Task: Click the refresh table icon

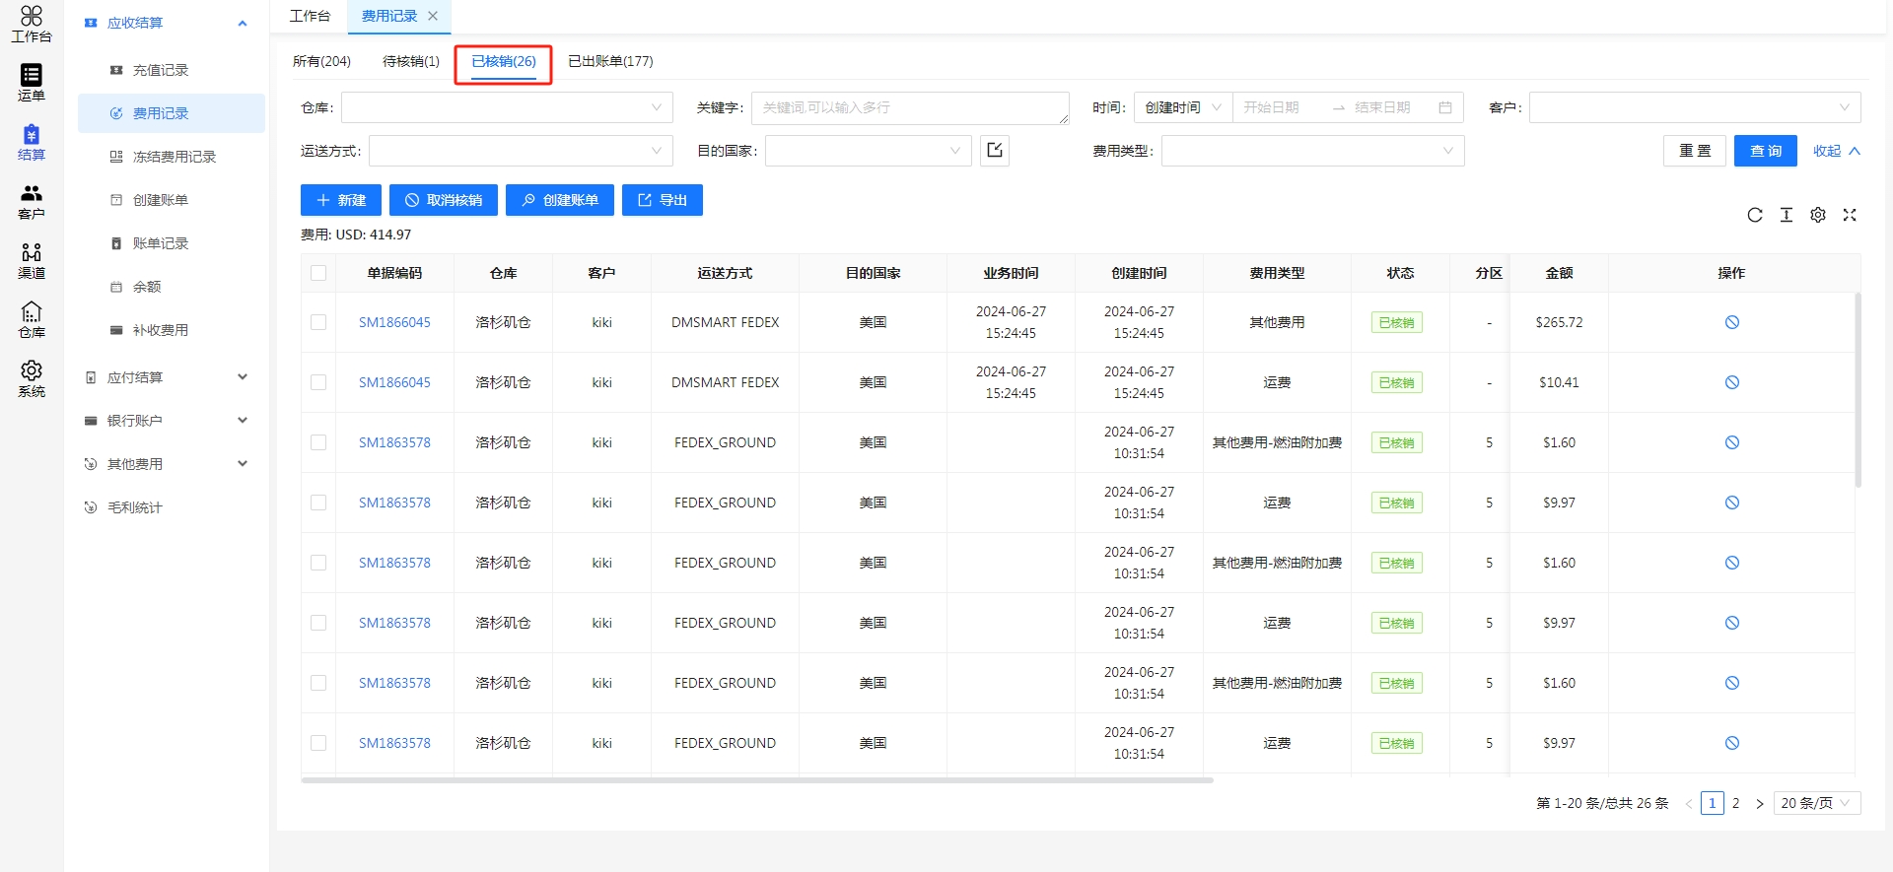Action: [x=1755, y=215]
